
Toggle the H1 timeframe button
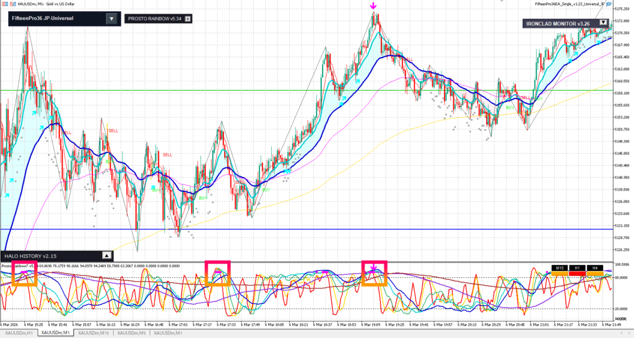point(577,267)
